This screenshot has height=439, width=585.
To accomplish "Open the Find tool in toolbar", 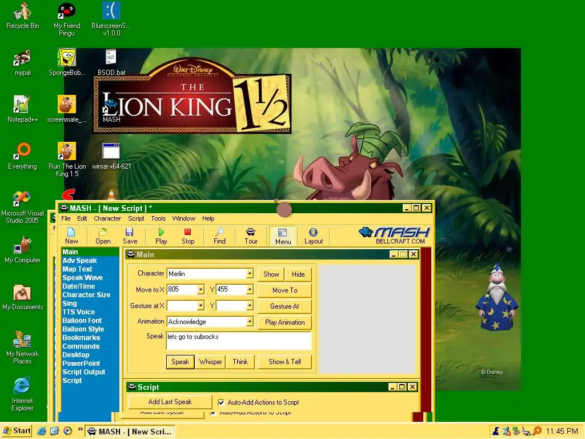I will (219, 236).
